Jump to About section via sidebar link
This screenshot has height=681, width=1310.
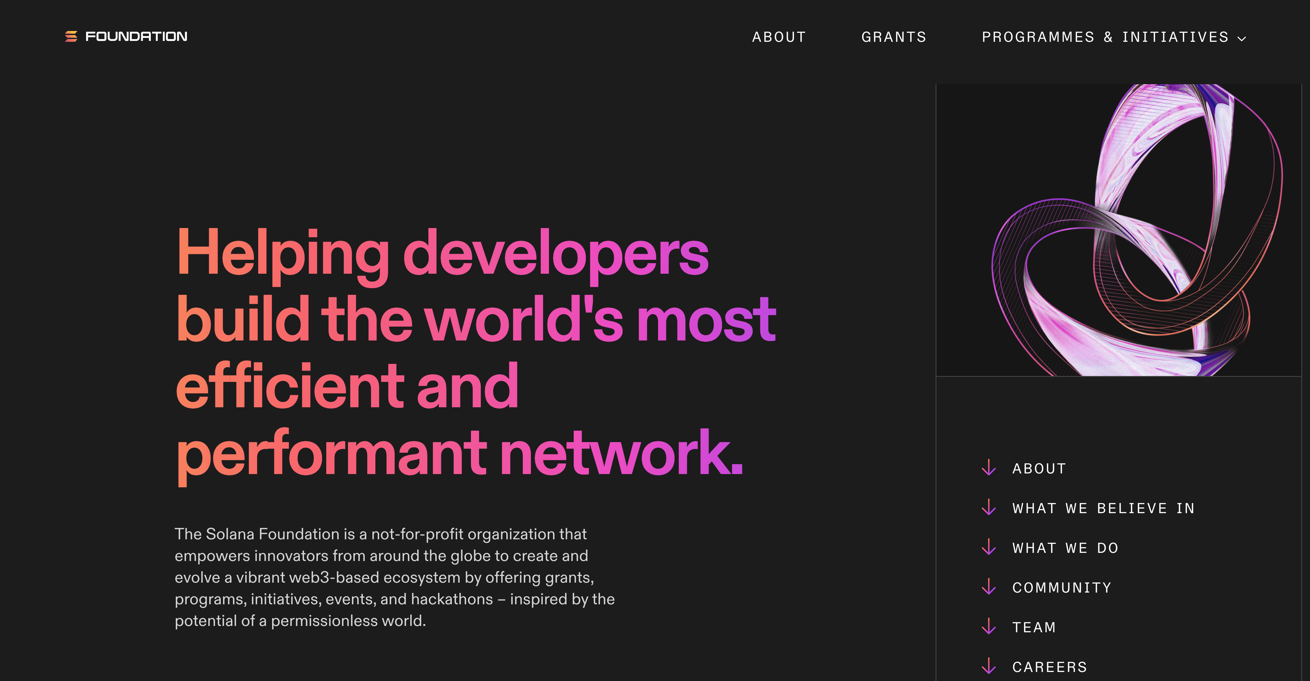[1039, 469]
